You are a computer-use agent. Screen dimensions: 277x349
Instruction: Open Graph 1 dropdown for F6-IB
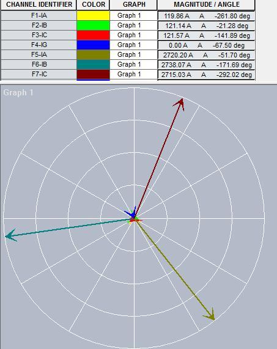tap(133, 65)
